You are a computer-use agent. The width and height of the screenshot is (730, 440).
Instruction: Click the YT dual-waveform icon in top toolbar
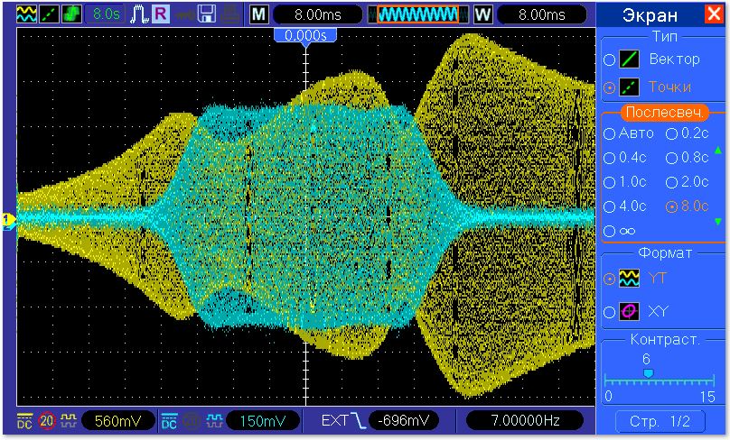[26, 14]
